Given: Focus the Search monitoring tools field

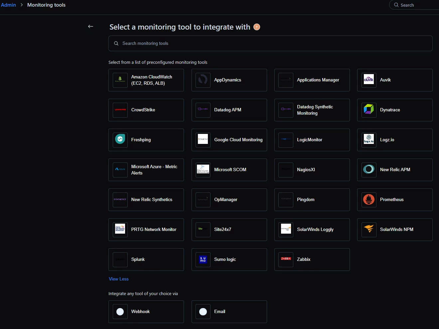Looking at the screenshot, I should [270, 44].
